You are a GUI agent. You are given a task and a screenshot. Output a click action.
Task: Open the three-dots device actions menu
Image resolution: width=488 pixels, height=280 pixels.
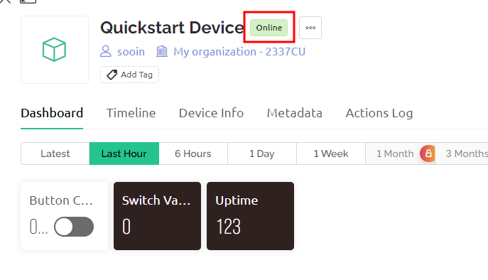click(310, 28)
